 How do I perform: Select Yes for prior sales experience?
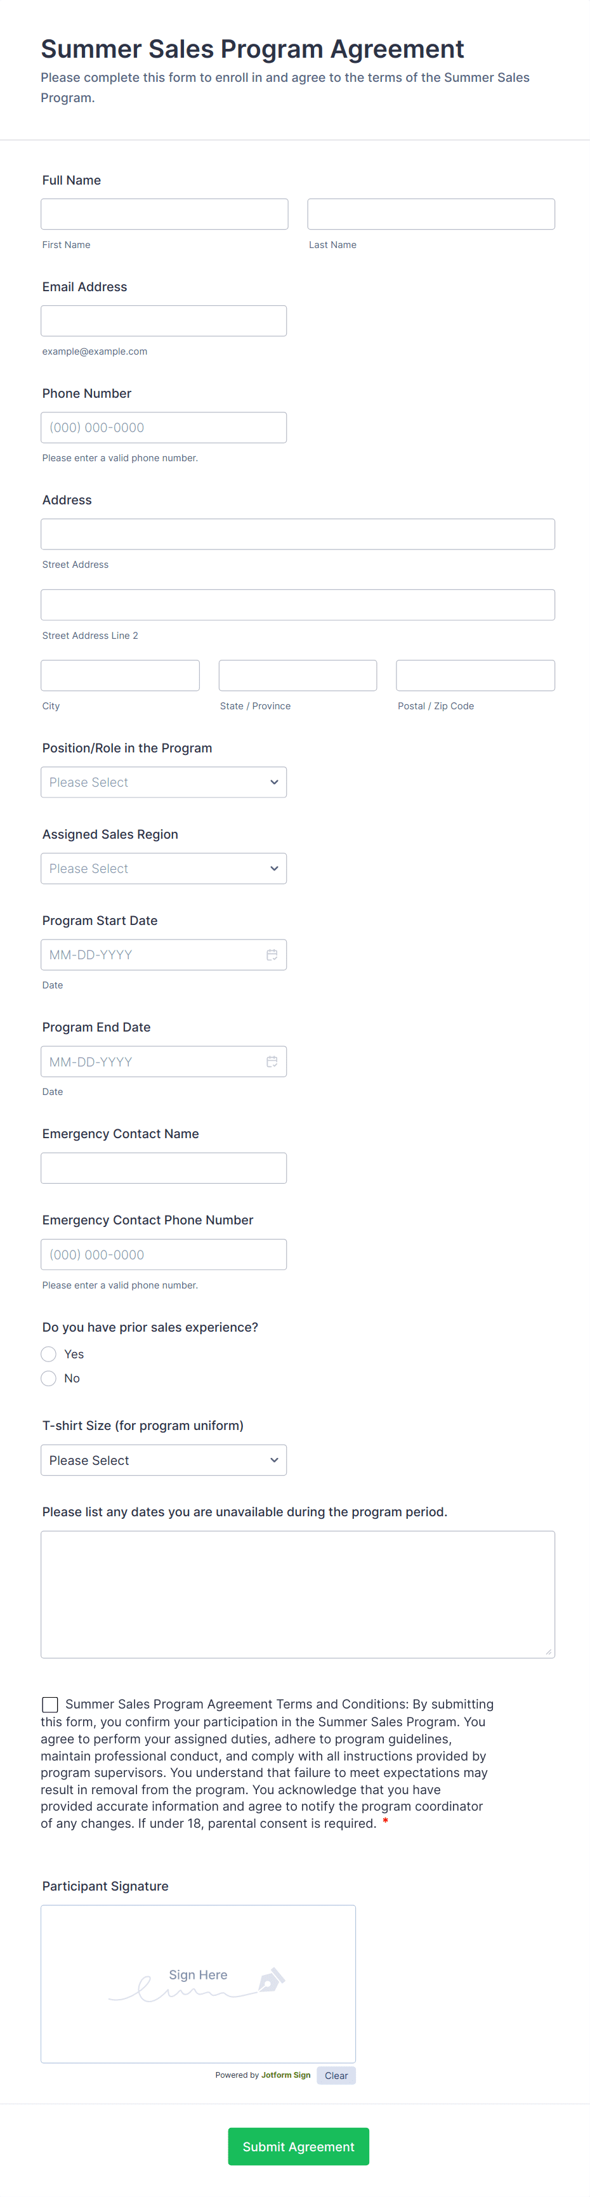(49, 1353)
